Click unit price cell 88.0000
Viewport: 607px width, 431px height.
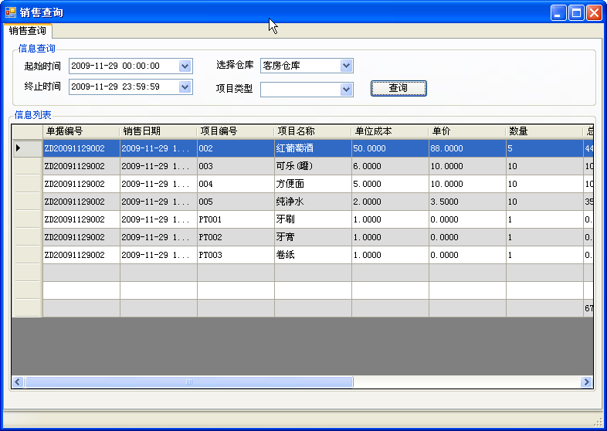467,148
